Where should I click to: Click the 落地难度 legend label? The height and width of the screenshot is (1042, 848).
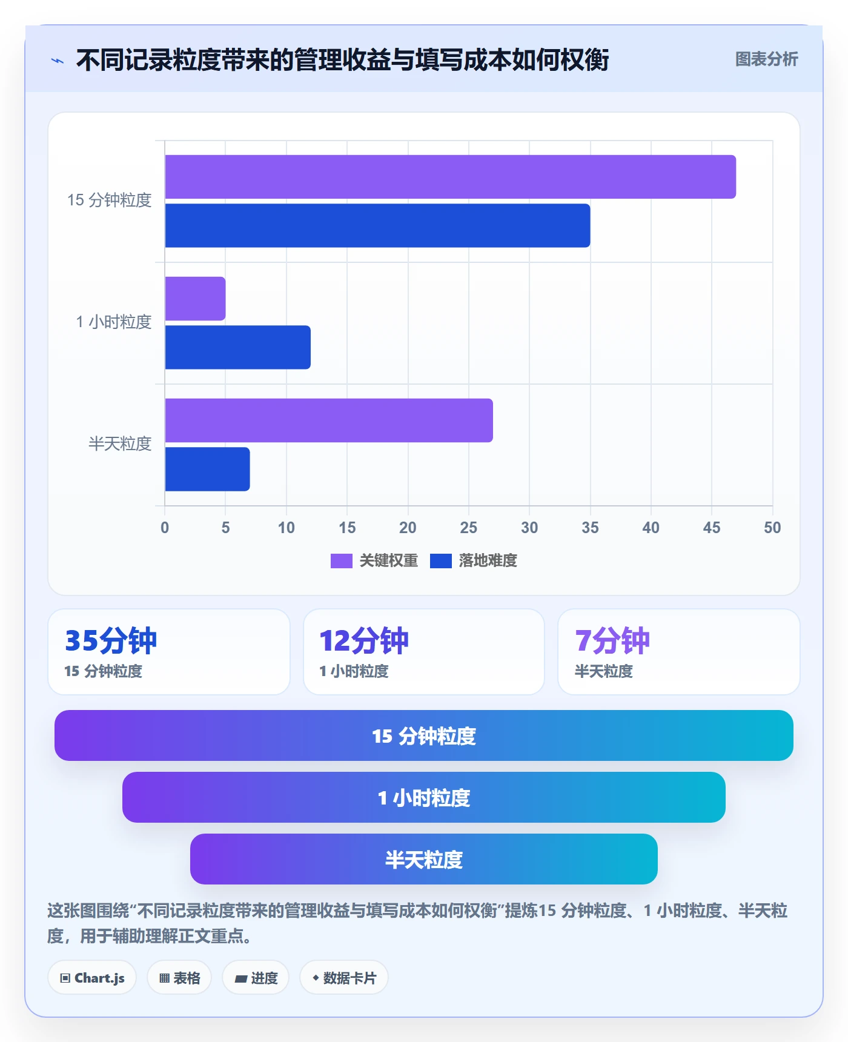(x=488, y=561)
